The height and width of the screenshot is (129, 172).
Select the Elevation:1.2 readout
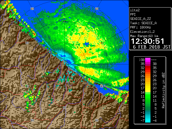(142, 32)
